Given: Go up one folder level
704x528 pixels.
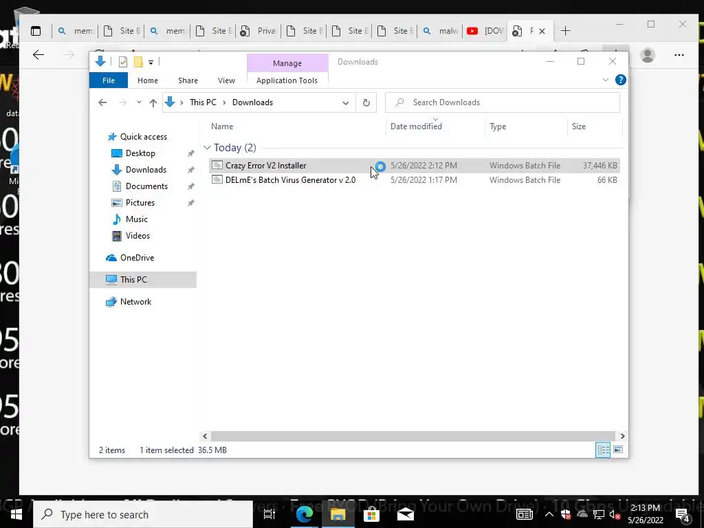Looking at the screenshot, I should [153, 103].
